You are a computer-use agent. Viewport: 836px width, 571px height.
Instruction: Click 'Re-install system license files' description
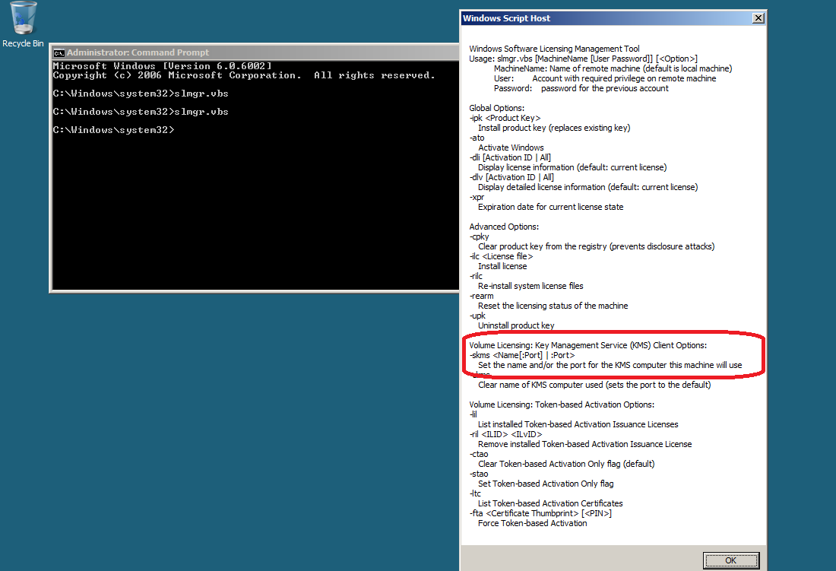pos(530,286)
